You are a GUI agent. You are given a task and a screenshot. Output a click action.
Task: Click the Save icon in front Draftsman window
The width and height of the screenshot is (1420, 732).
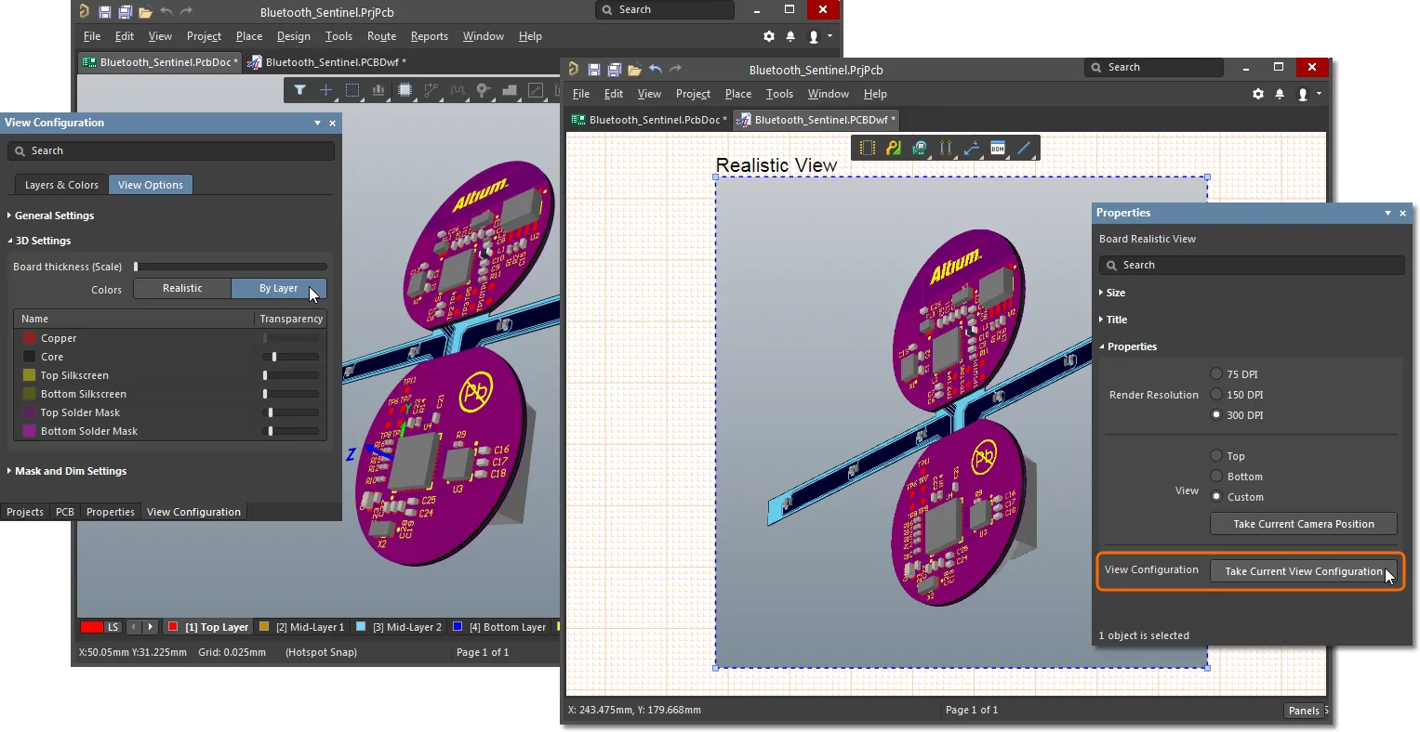[x=593, y=70]
